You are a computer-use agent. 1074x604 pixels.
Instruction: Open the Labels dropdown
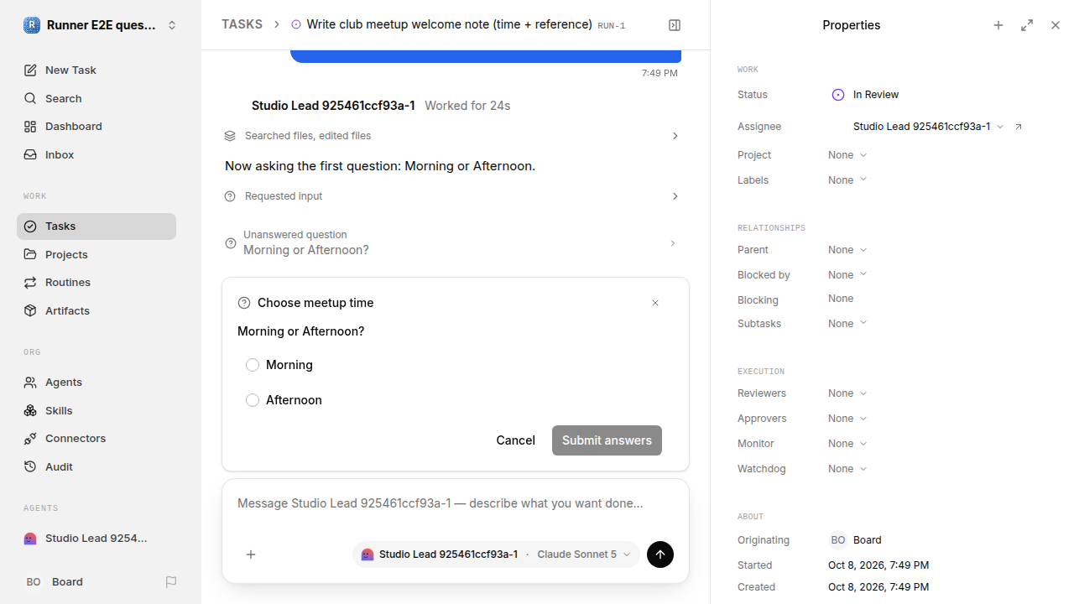847,180
